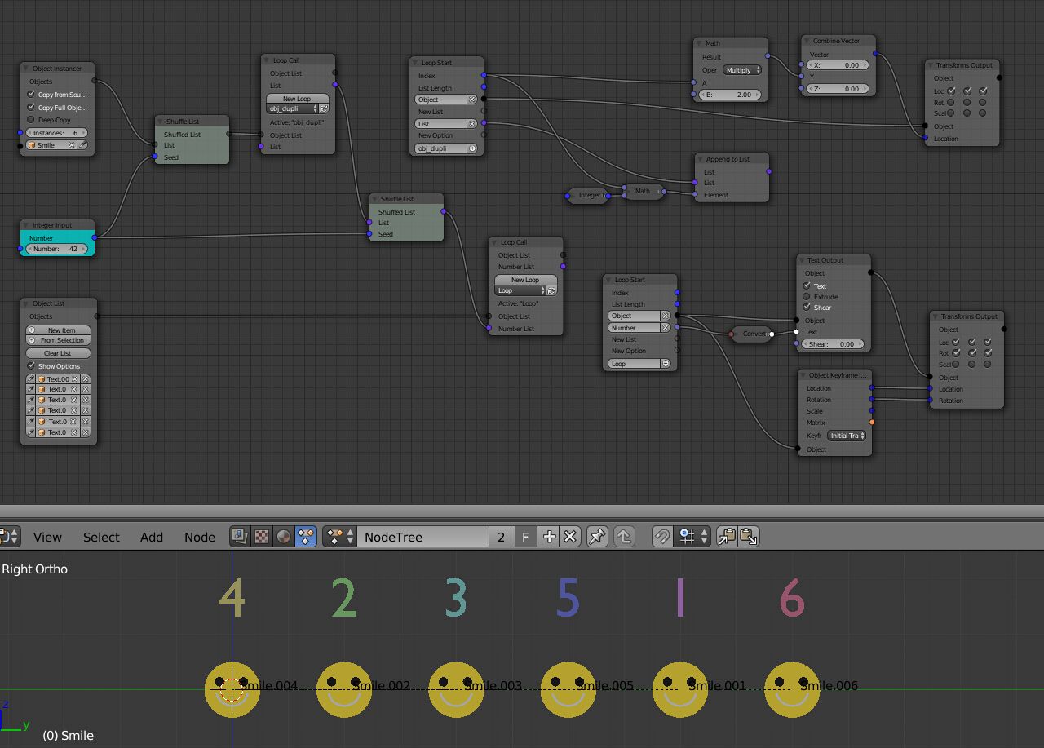Click the eyedropper icon next to Smile field

click(x=82, y=145)
